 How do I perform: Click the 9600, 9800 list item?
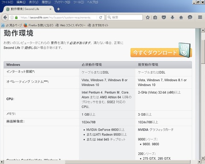pyautogui.click(x=151, y=144)
